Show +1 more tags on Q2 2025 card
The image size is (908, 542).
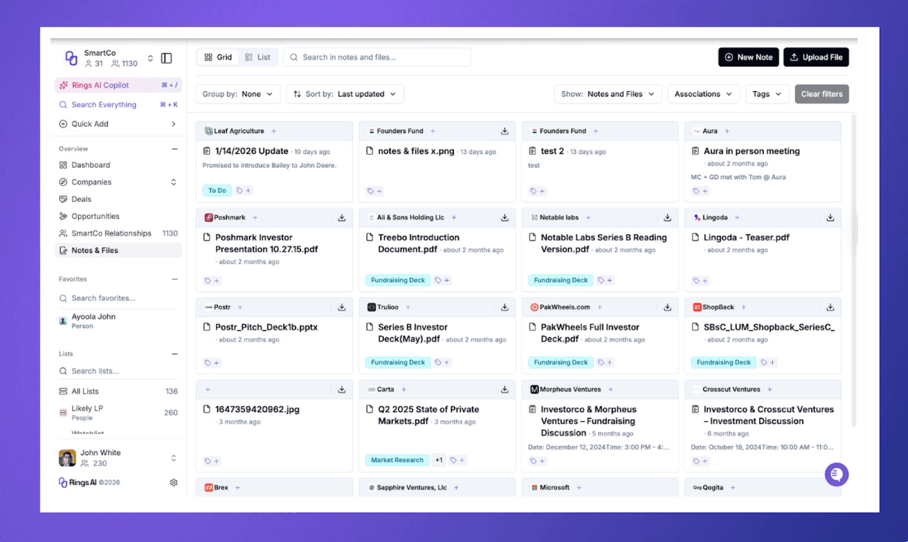[x=439, y=460]
